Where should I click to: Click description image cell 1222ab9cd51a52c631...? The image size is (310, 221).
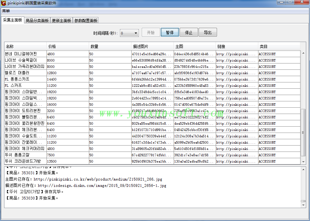tap(152, 86)
